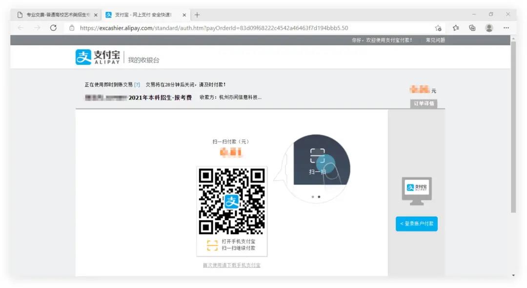Open the browser Settings and more menu
The height and width of the screenshot is (288, 527).
click(x=506, y=28)
